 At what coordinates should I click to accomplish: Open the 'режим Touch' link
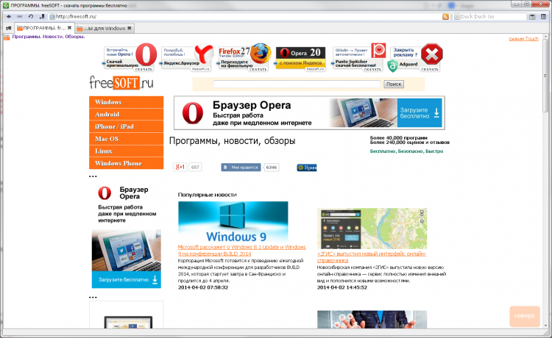(523, 39)
